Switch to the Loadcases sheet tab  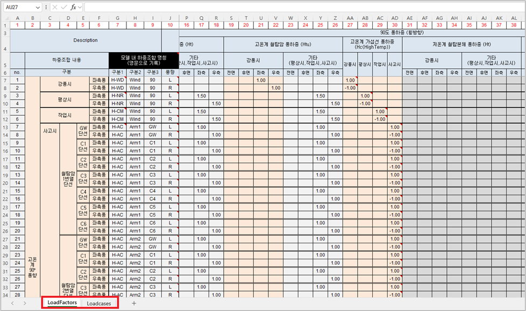pos(99,303)
